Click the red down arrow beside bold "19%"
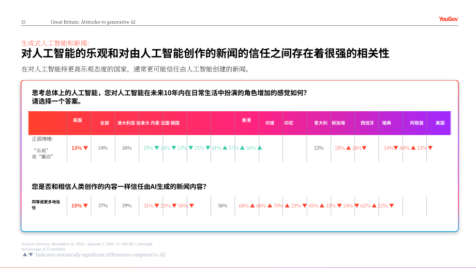Image resolution: width=476 pixels, height=268 pixels. click(x=85, y=206)
